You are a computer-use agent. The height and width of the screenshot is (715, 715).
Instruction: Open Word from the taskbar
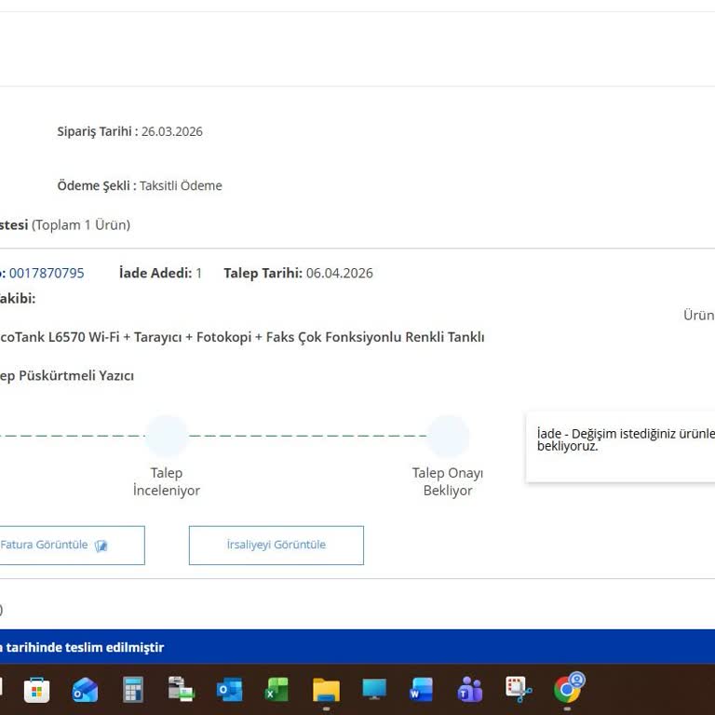pyautogui.click(x=422, y=690)
